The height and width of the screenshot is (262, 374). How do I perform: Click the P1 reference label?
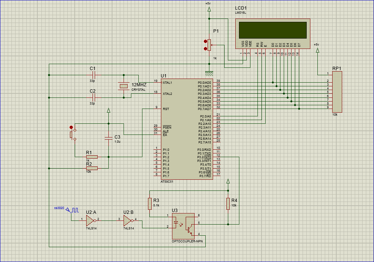216,31
